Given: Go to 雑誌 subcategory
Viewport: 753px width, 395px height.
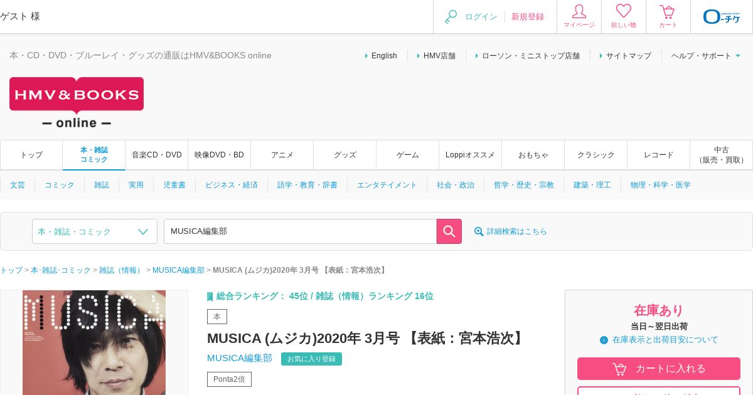Looking at the screenshot, I should pyautogui.click(x=102, y=185).
